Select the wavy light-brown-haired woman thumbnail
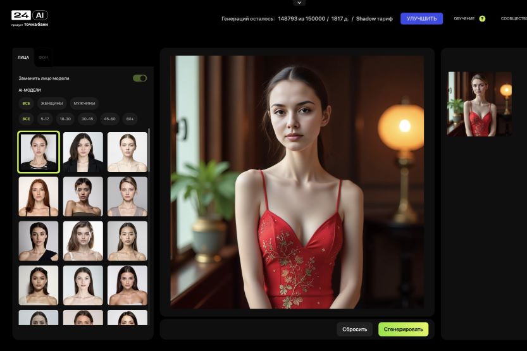Screen dimensions: 527x351 pos(83,241)
